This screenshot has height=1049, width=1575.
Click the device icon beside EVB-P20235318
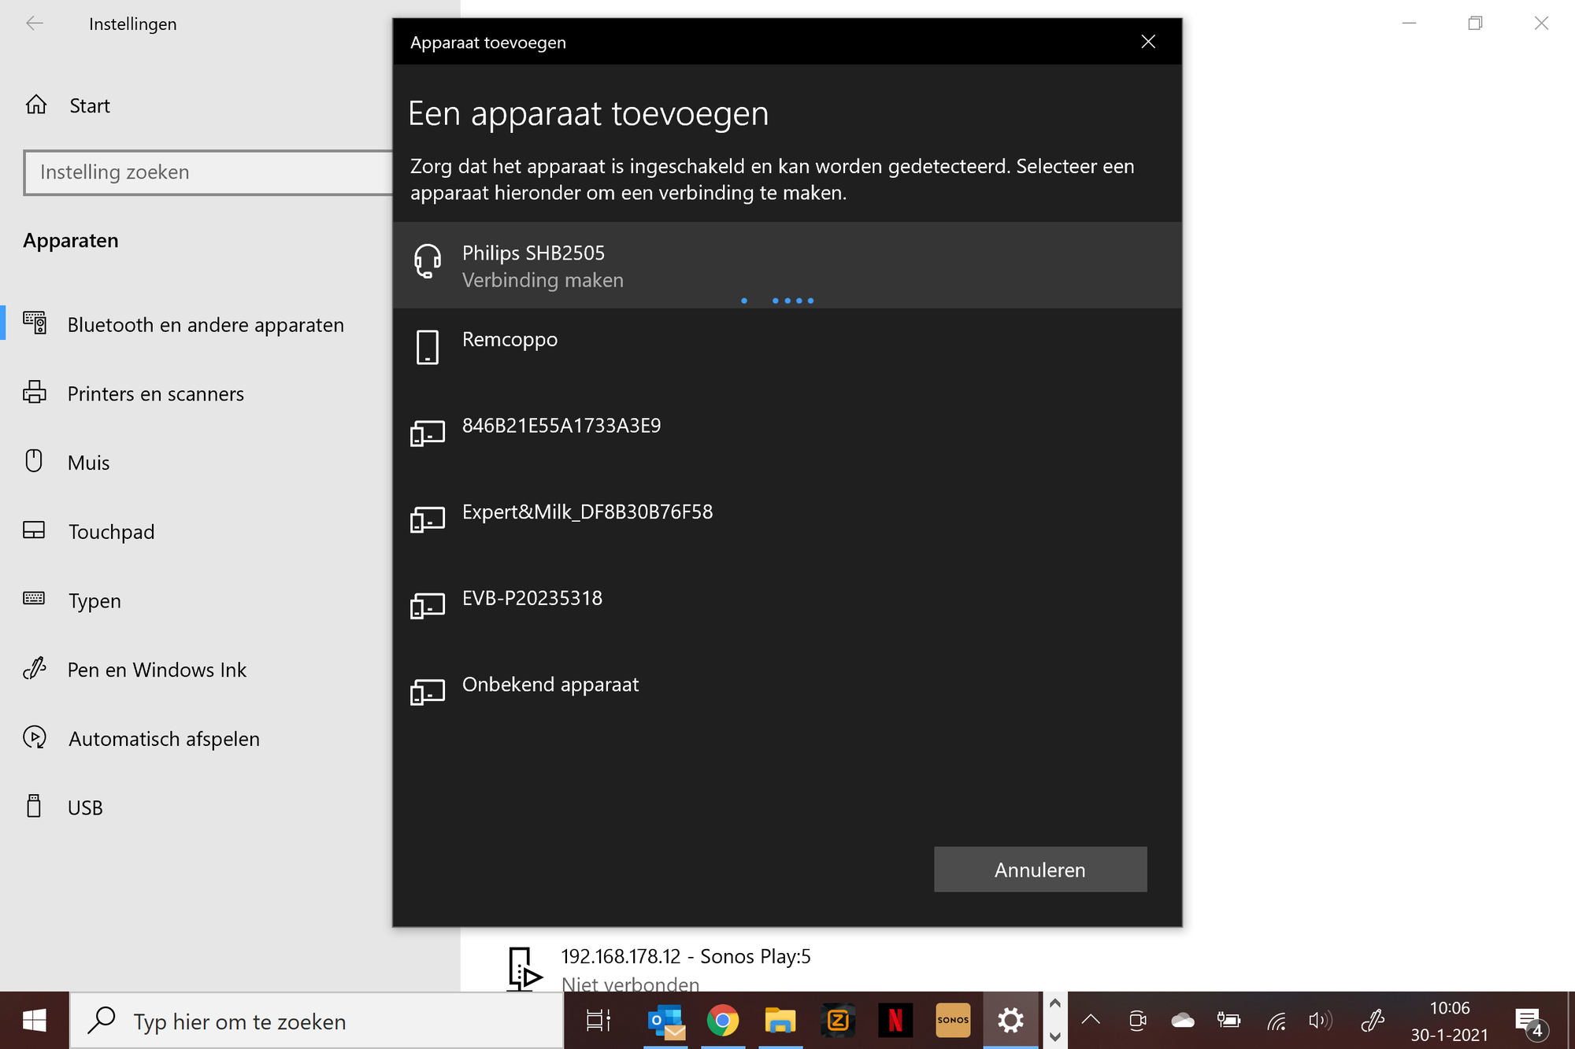click(428, 606)
